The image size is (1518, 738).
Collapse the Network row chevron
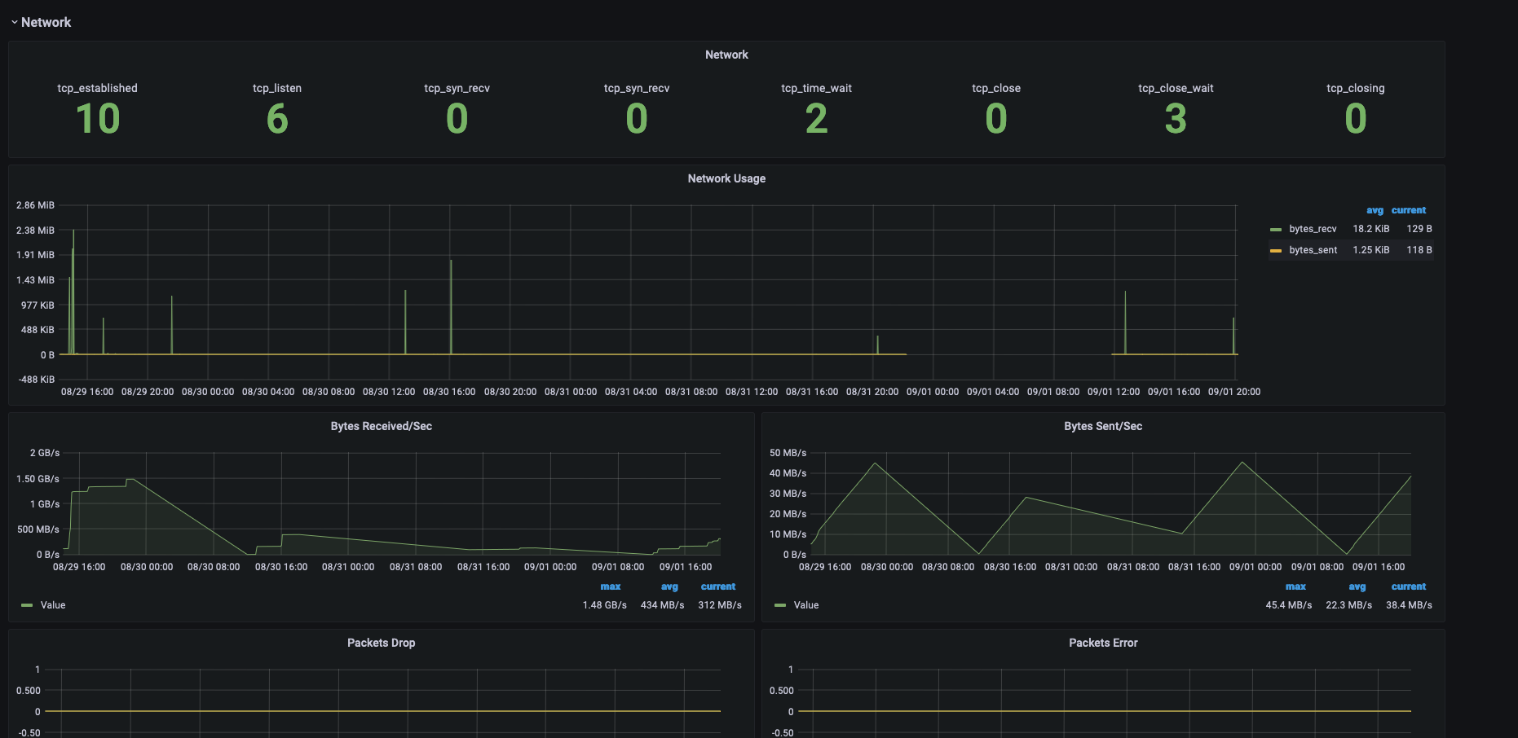tap(14, 23)
